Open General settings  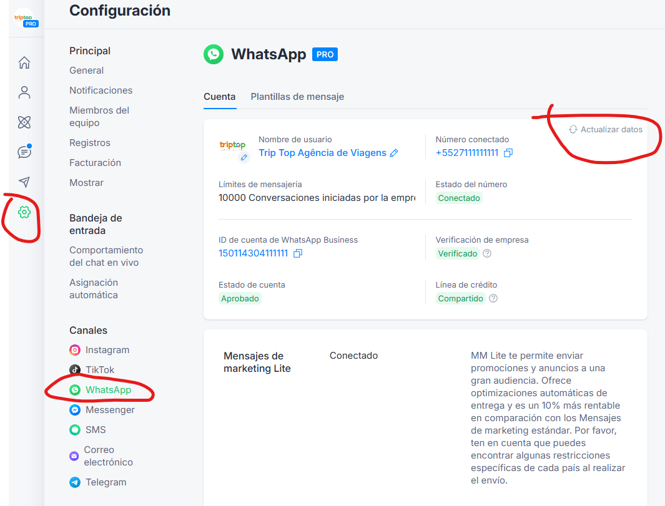[87, 71]
